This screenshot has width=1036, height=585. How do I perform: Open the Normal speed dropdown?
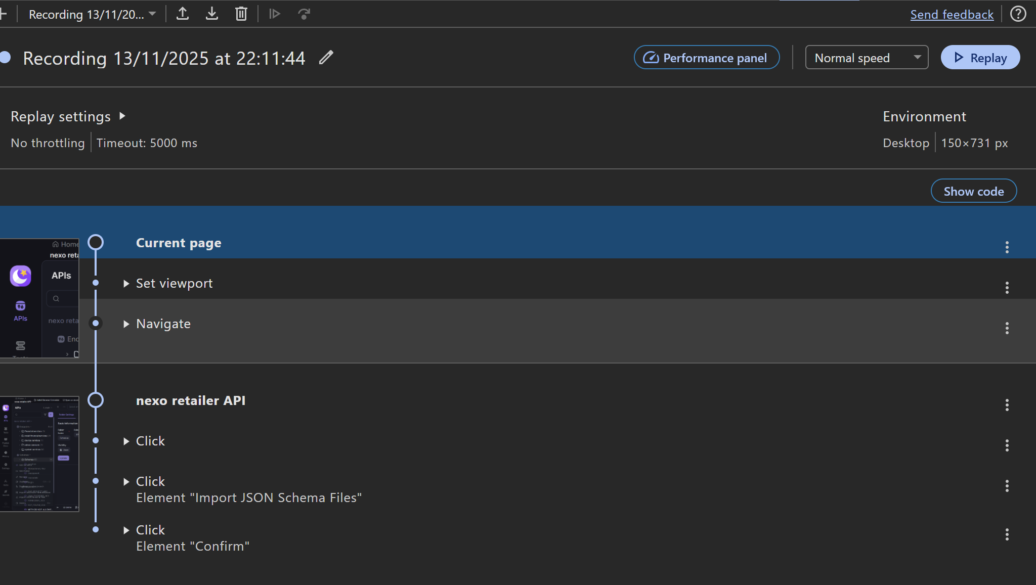866,58
